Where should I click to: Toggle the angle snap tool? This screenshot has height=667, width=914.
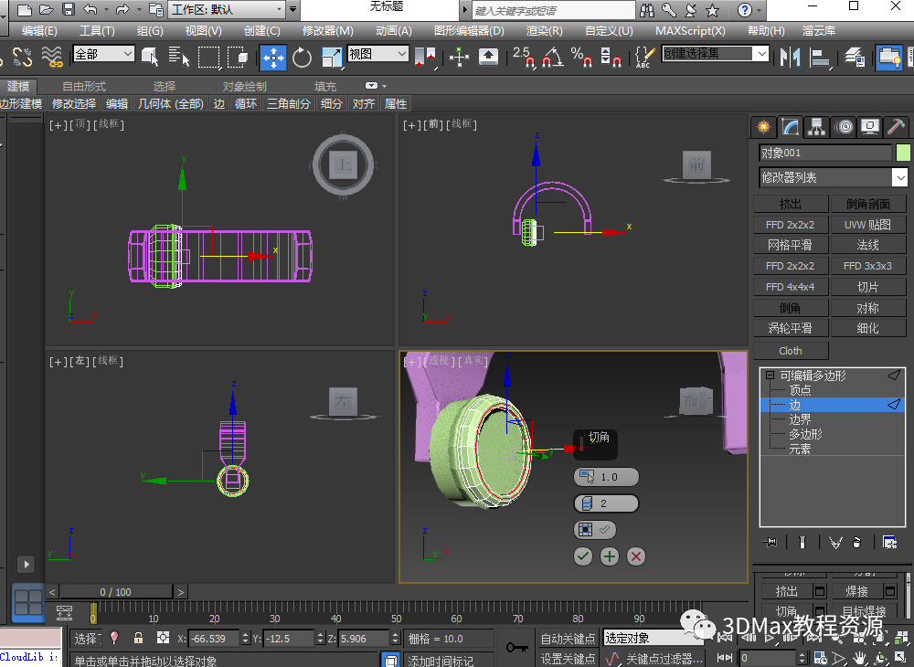click(x=551, y=58)
